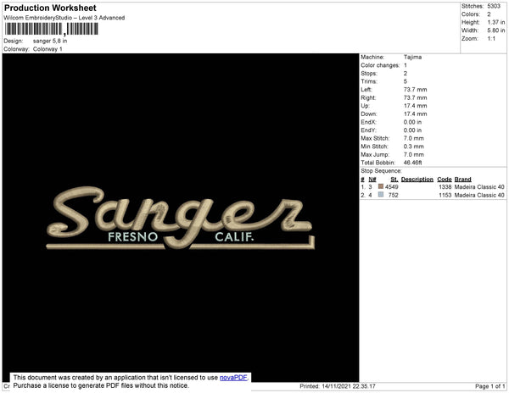Click the 'Code' column header

[x=445, y=180]
